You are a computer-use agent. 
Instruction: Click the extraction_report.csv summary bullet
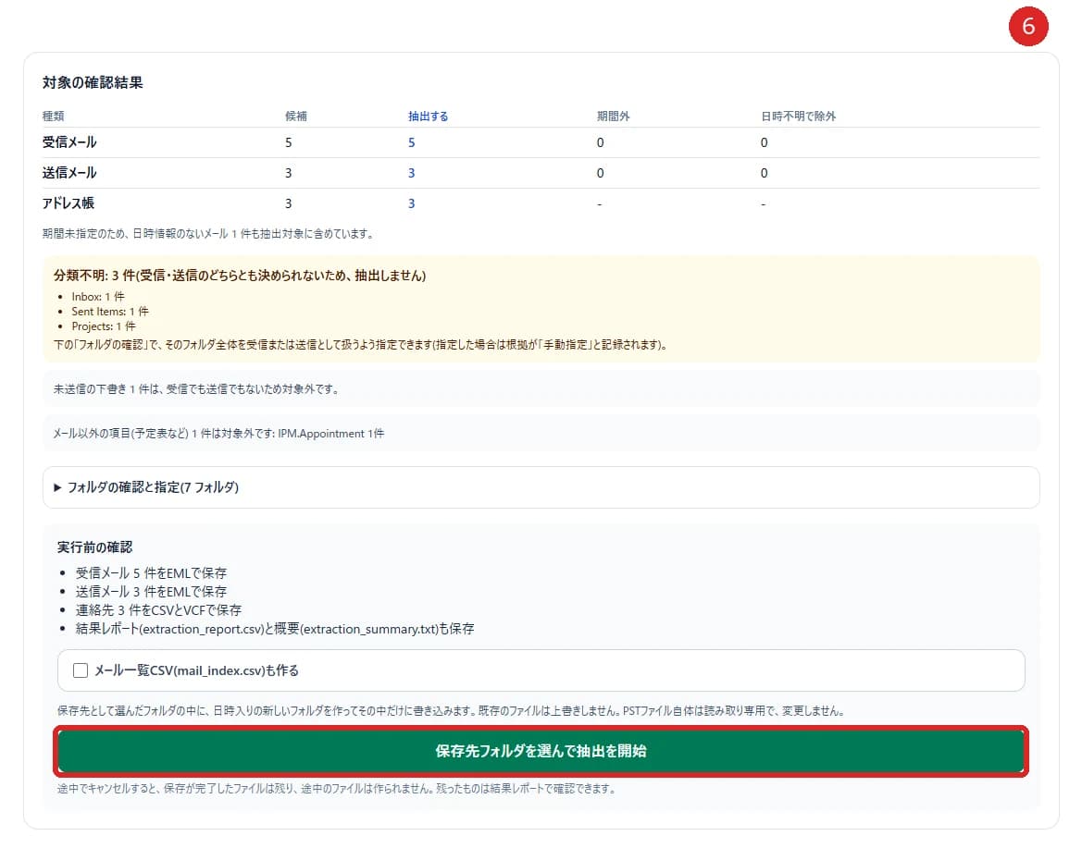[275, 629]
